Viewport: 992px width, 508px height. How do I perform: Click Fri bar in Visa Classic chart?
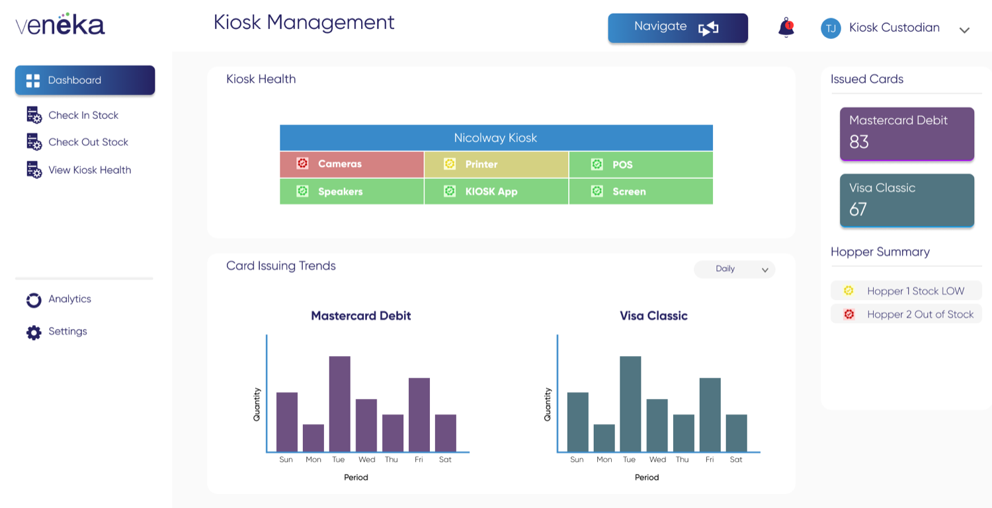pyautogui.click(x=710, y=415)
